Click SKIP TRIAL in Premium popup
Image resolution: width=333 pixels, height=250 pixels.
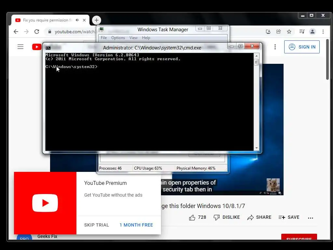[96, 225]
